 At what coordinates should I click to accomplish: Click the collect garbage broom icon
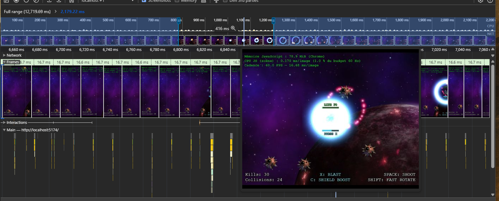(203, 1)
